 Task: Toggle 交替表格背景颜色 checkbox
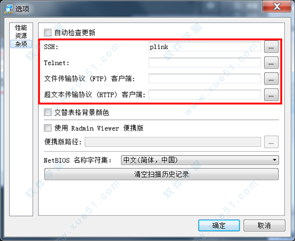48,112
